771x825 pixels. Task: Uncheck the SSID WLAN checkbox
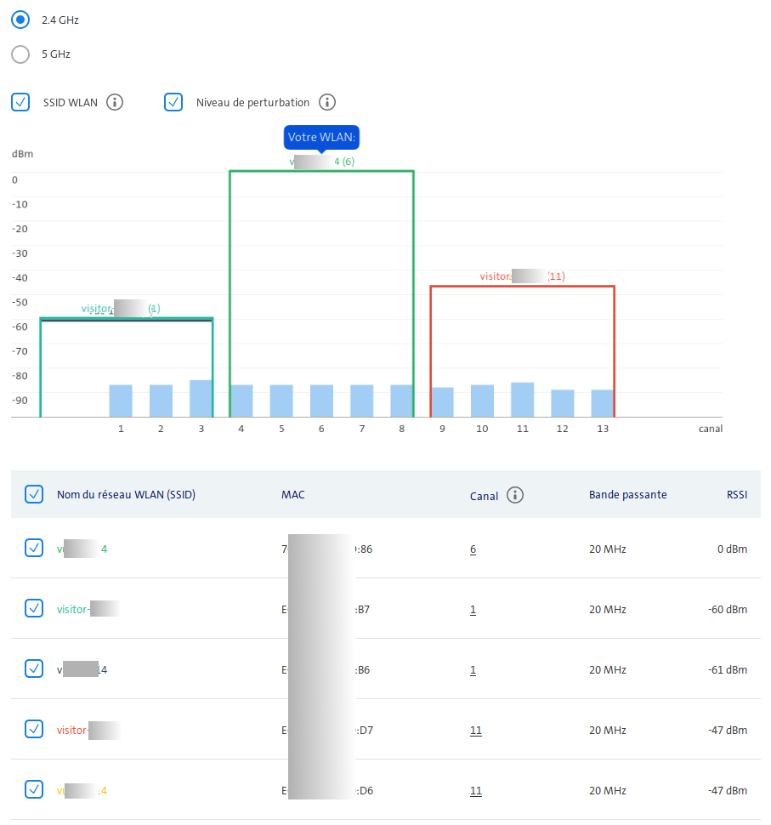[x=21, y=103]
